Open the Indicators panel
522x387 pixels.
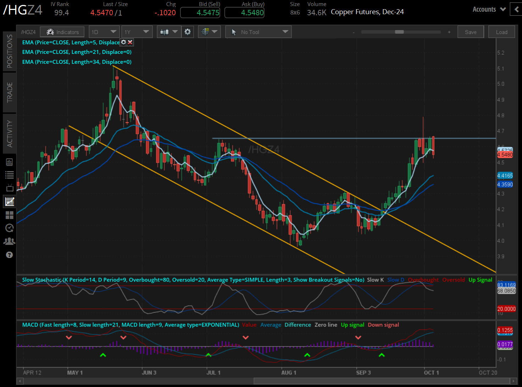pyautogui.click(x=62, y=32)
